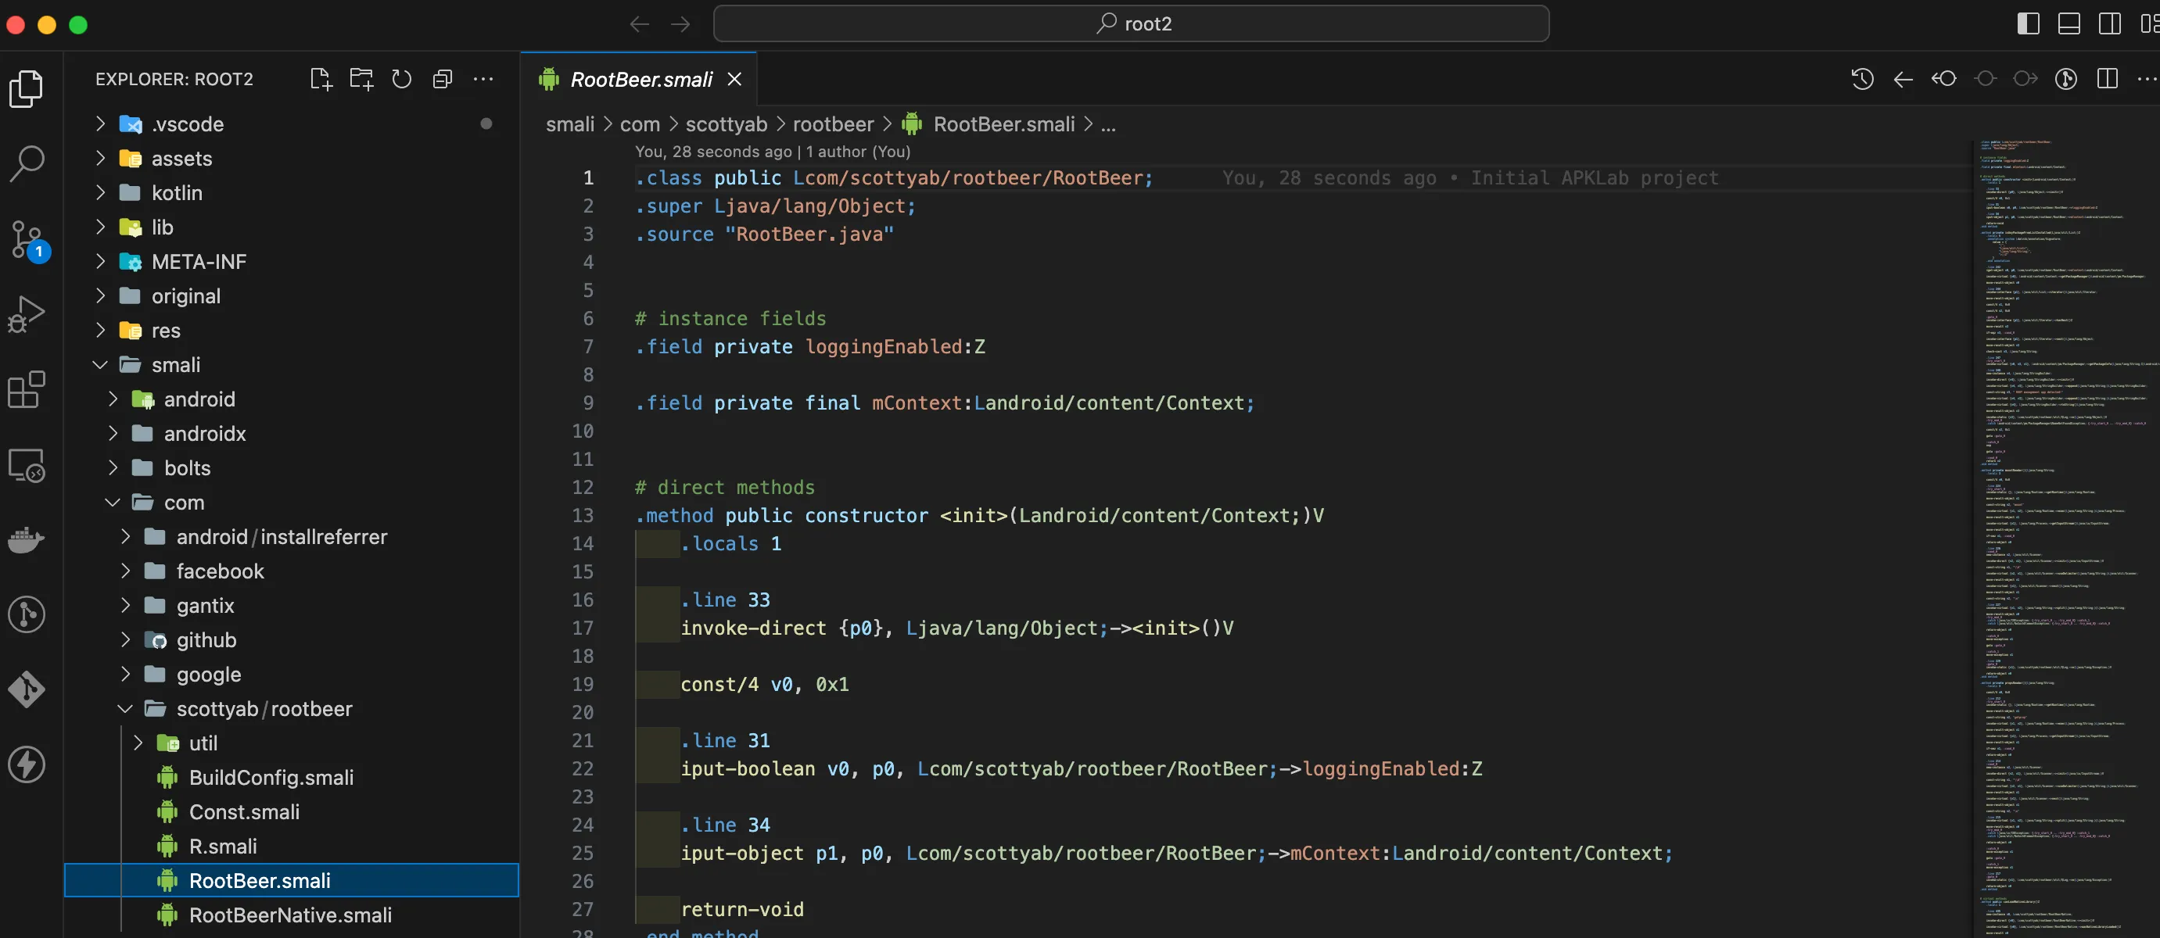Screen dimensions: 2160x938
Task: Open the Run and Debug view
Action: pos(27,314)
